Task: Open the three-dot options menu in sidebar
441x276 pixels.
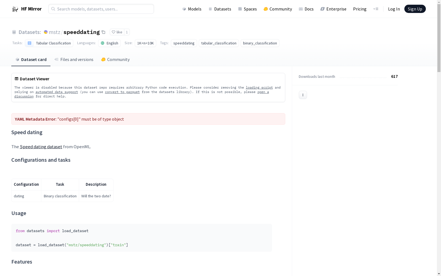Action: coord(303,95)
